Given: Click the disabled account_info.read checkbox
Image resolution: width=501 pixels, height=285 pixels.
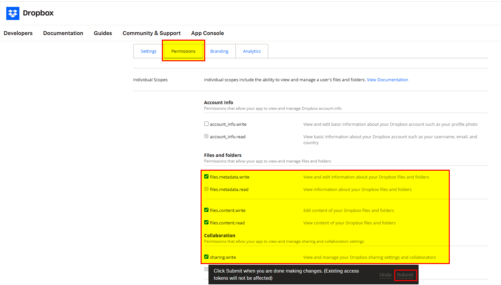Looking at the screenshot, I should [206, 136].
